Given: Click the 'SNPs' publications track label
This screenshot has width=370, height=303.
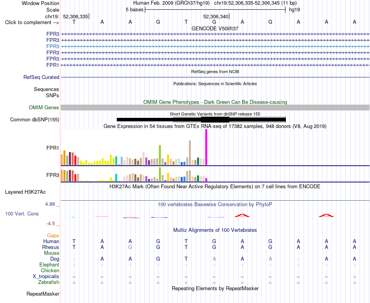Looking at the screenshot, I should [x=53, y=95].
